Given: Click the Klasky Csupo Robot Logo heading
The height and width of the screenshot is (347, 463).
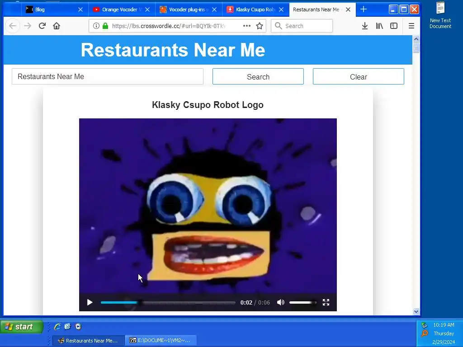Looking at the screenshot, I should (x=208, y=105).
